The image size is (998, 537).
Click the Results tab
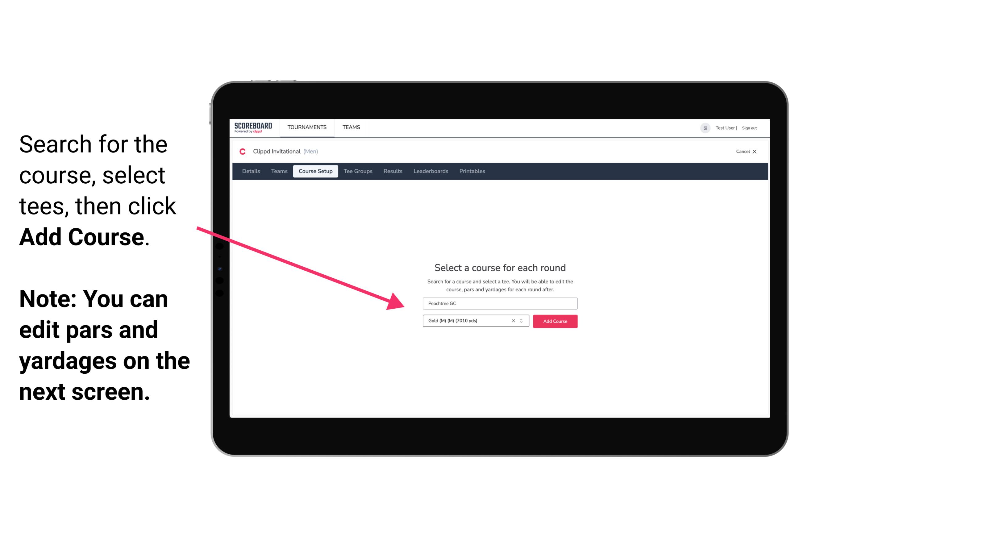click(x=391, y=171)
